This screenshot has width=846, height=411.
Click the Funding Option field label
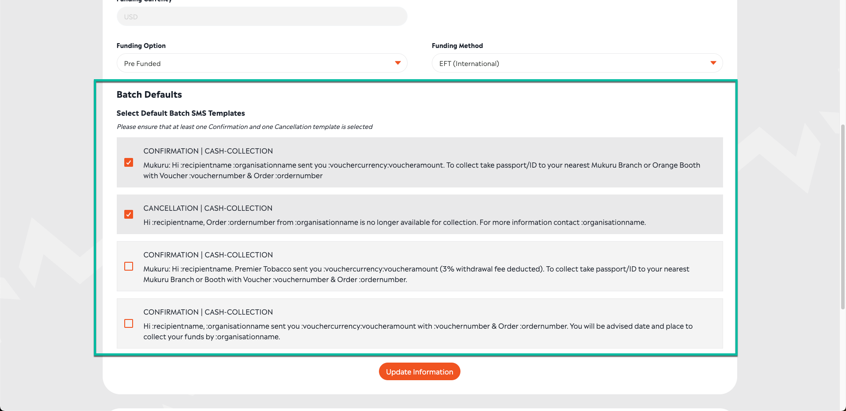141,46
